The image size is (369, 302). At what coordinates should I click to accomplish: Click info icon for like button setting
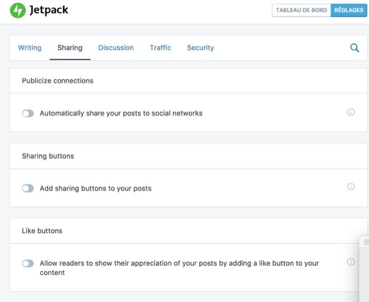pos(351,262)
